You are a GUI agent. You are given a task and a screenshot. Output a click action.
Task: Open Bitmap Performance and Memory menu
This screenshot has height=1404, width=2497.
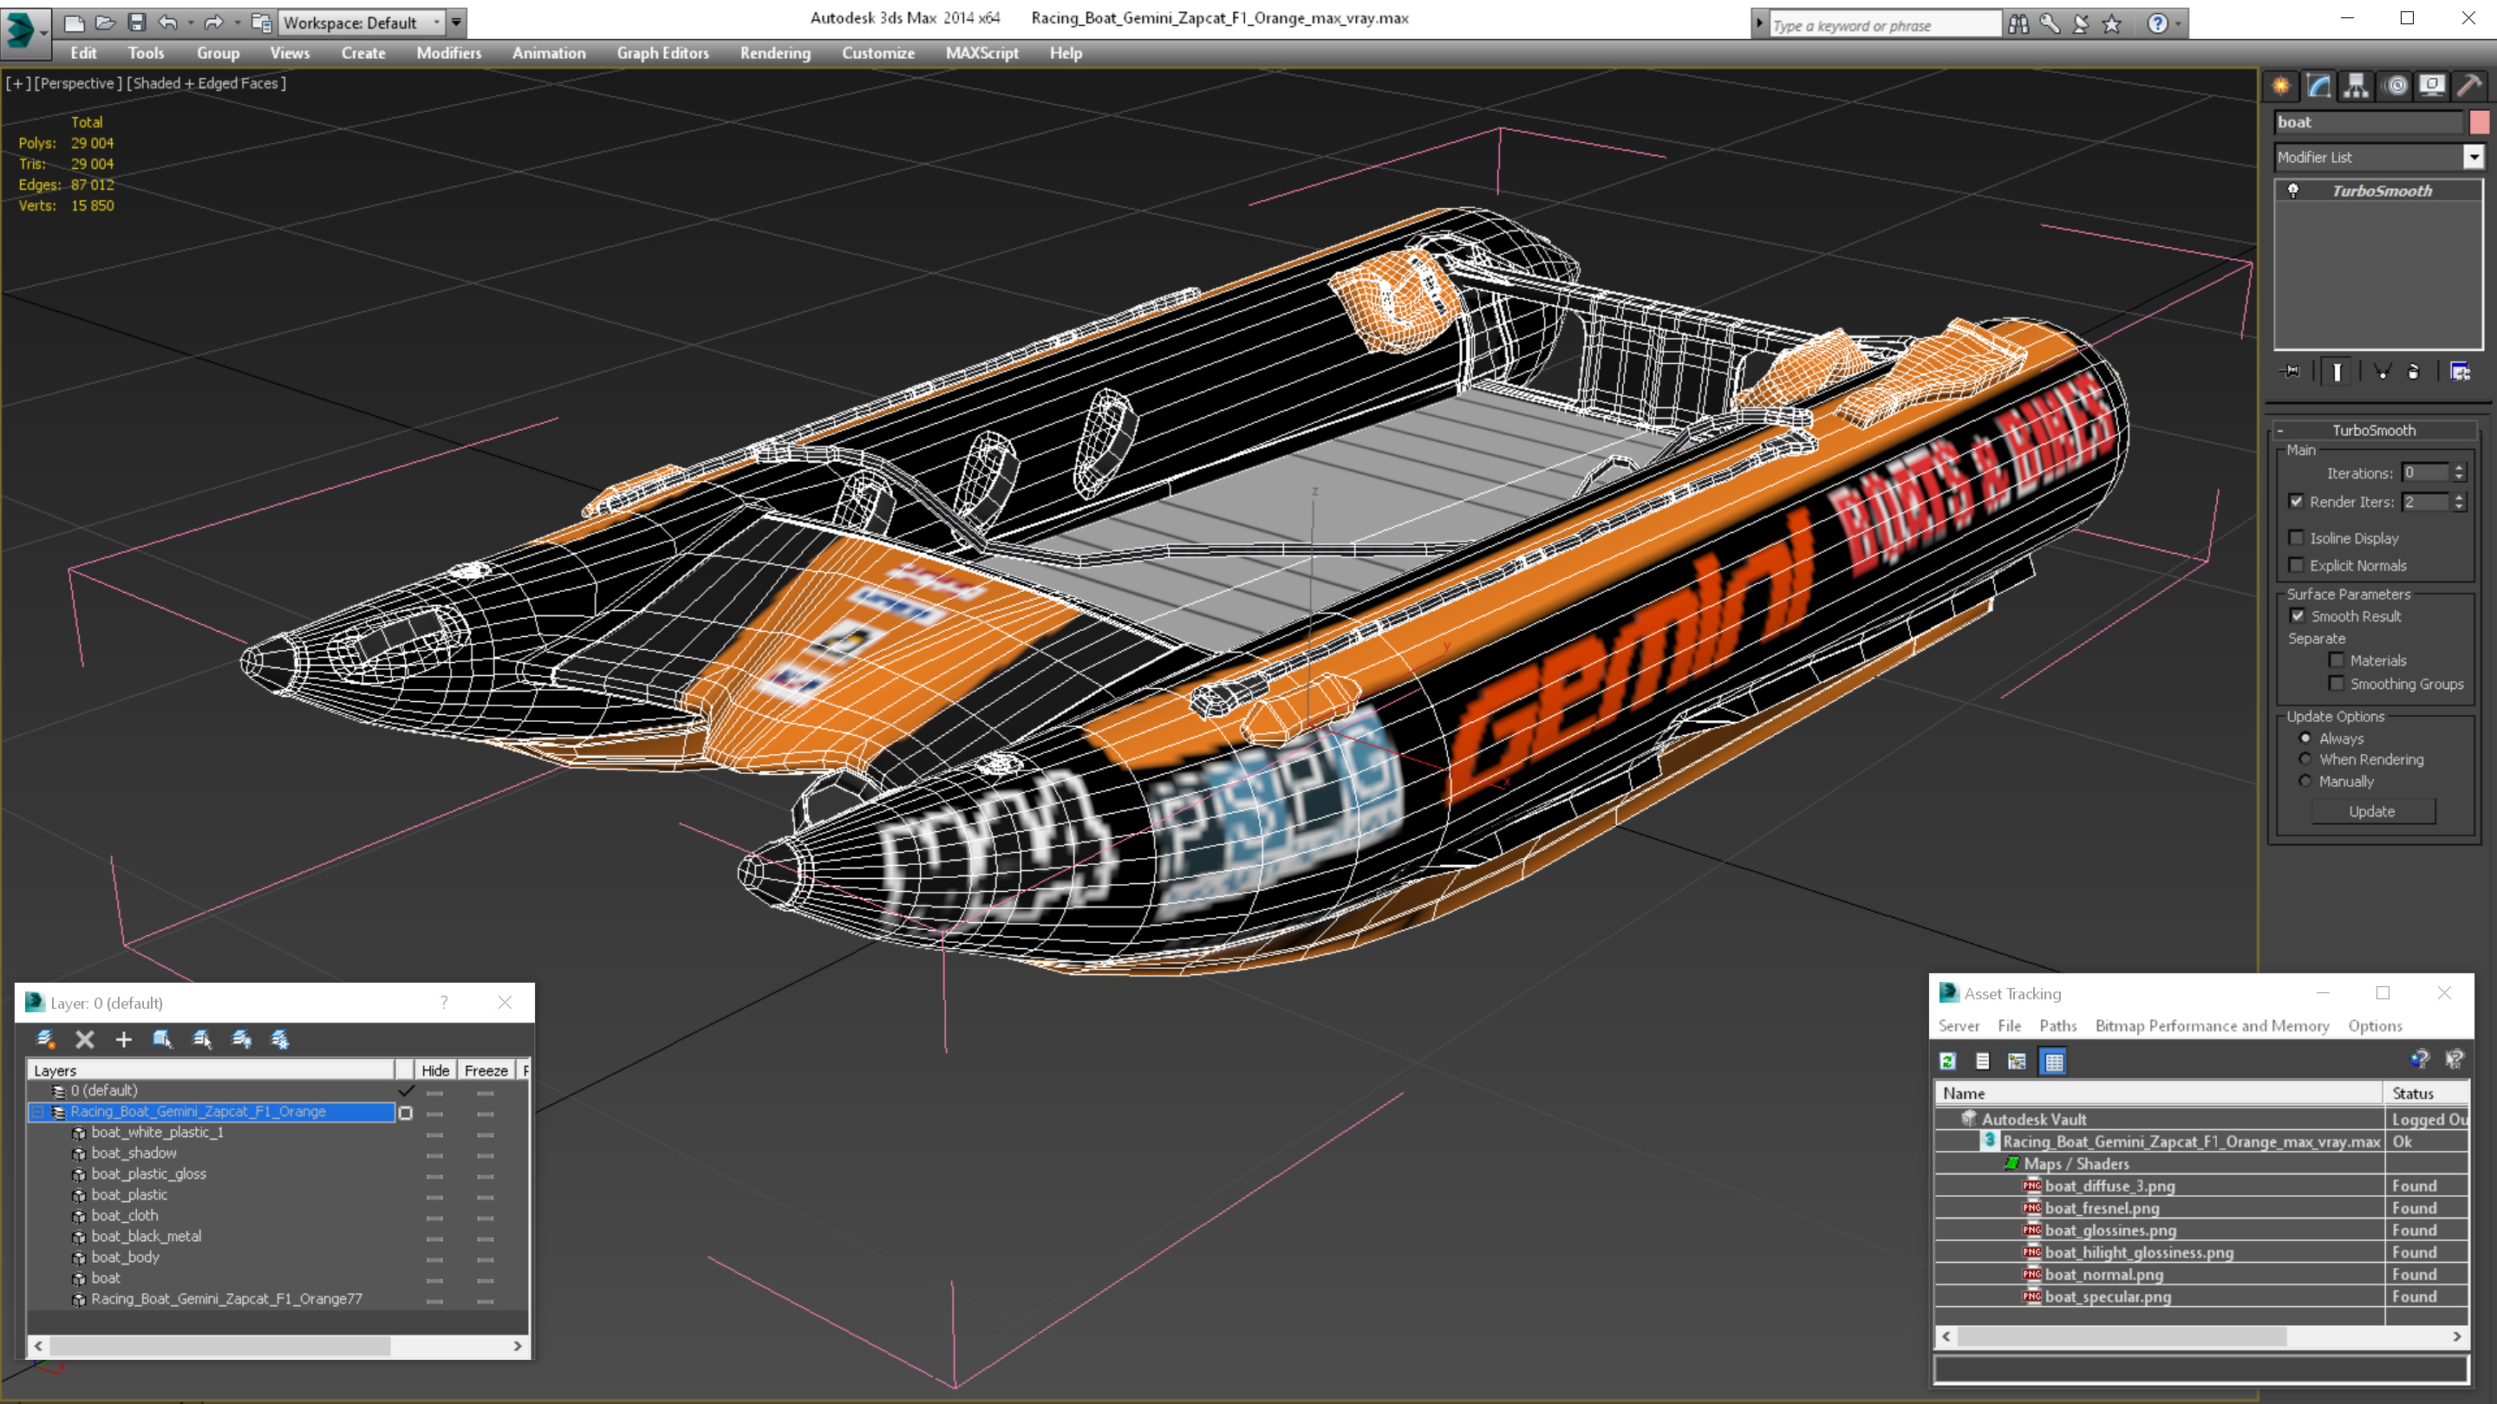tap(2212, 1025)
